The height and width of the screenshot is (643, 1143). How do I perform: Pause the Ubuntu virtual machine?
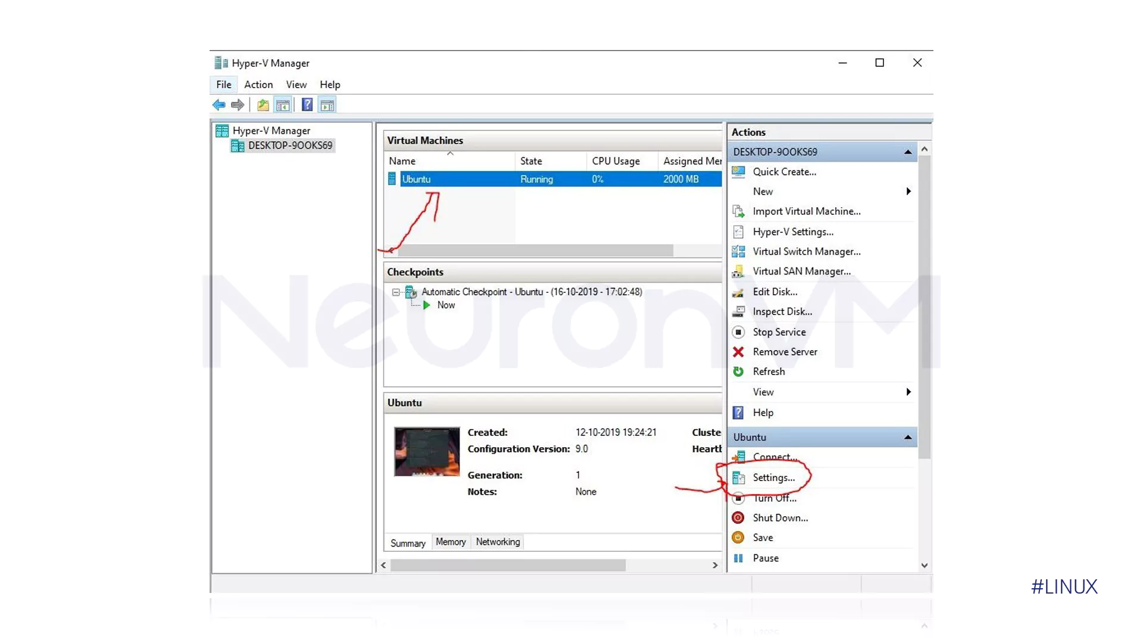(x=765, y=558)
